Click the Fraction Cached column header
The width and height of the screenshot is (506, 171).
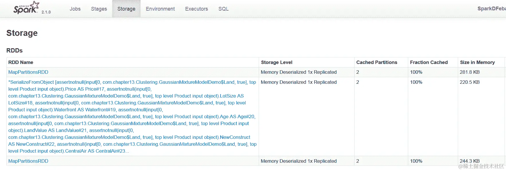tap(429, 63)
